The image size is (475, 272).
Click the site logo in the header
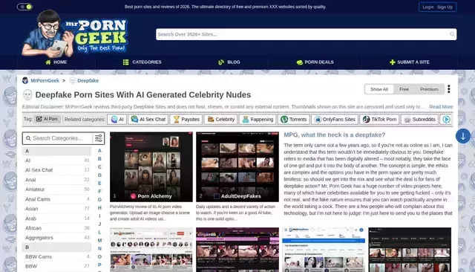tap(75, 33)
